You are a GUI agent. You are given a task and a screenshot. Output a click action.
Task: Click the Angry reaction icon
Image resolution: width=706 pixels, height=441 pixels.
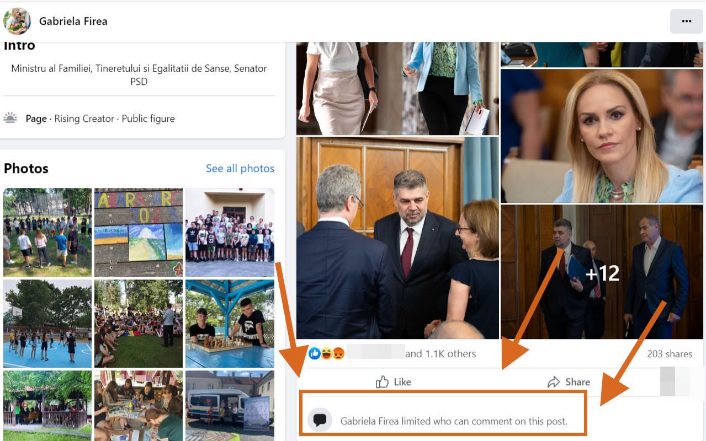pyautogui.click(x=338, y=353)
